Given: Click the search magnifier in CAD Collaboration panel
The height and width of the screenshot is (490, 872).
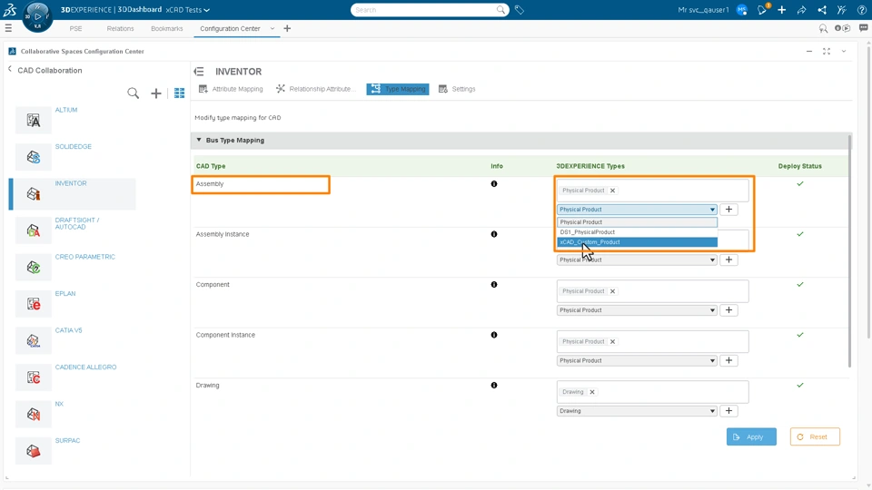Looking at the screenshot, I should pyautogui.click(x=134, y=93).
